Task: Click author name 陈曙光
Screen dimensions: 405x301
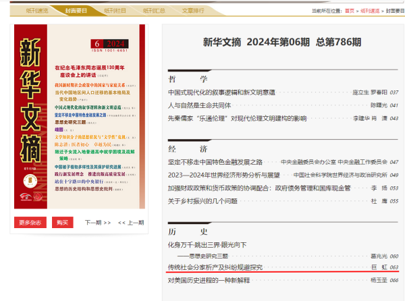Action: (x=379, y=105)
